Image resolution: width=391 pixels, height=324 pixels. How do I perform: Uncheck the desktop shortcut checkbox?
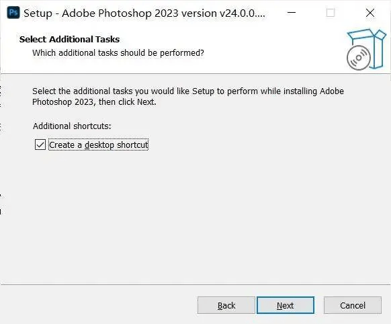(40, 145)
